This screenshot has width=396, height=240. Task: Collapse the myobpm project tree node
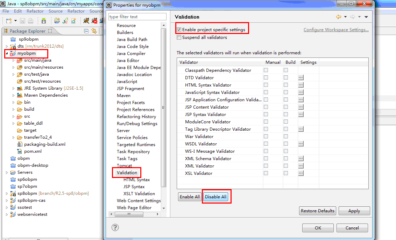click(7, 53)
